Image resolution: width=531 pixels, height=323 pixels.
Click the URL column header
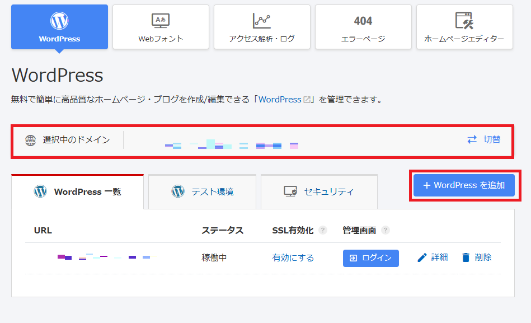(43, 231)
